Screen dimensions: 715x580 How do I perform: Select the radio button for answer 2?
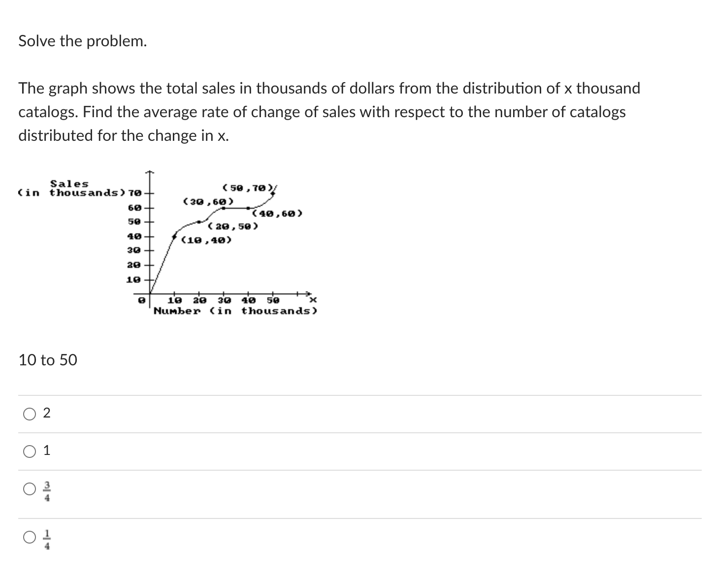pos(29,414)
